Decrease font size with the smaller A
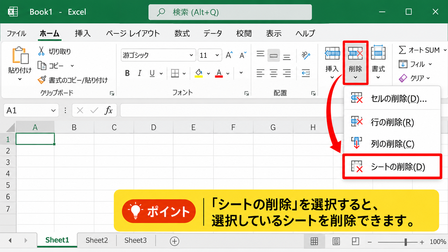The height and width of the screenshot is (252, 448). coord(243,55)
